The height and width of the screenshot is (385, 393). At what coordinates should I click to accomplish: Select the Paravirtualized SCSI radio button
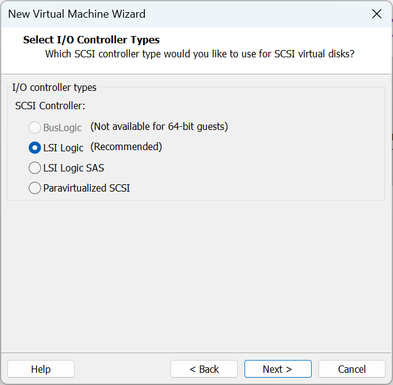[35, 188]
